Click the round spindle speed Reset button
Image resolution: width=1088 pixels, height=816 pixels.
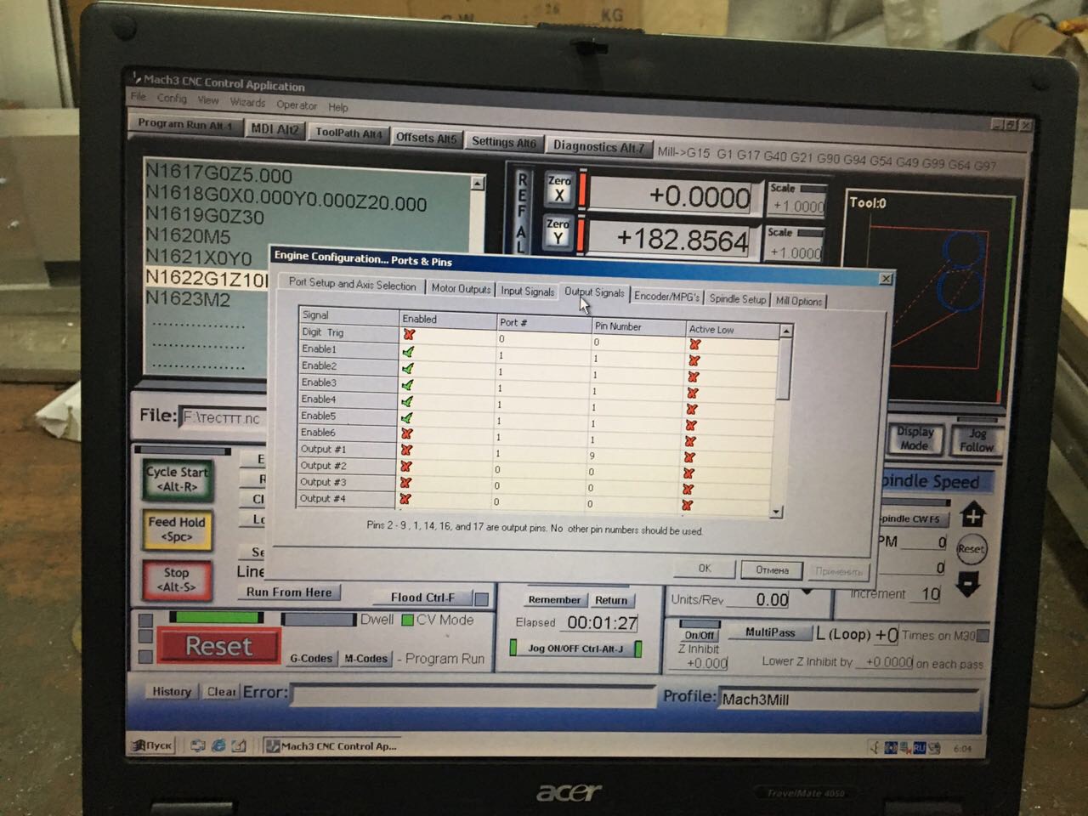click(971, 549)
